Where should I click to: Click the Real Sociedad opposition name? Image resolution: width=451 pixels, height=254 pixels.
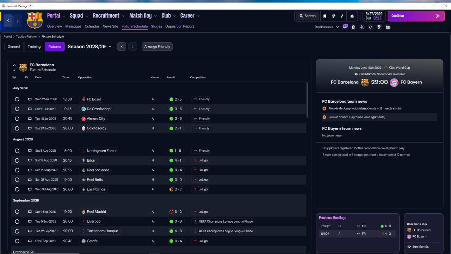pos(98,170)
